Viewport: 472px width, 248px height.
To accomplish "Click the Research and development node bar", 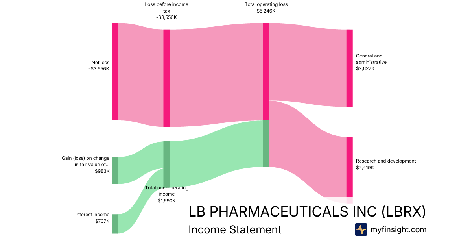I will pyautogui.click(x=349, y=167).
